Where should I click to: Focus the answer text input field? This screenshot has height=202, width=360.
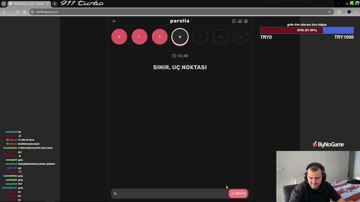170,193
